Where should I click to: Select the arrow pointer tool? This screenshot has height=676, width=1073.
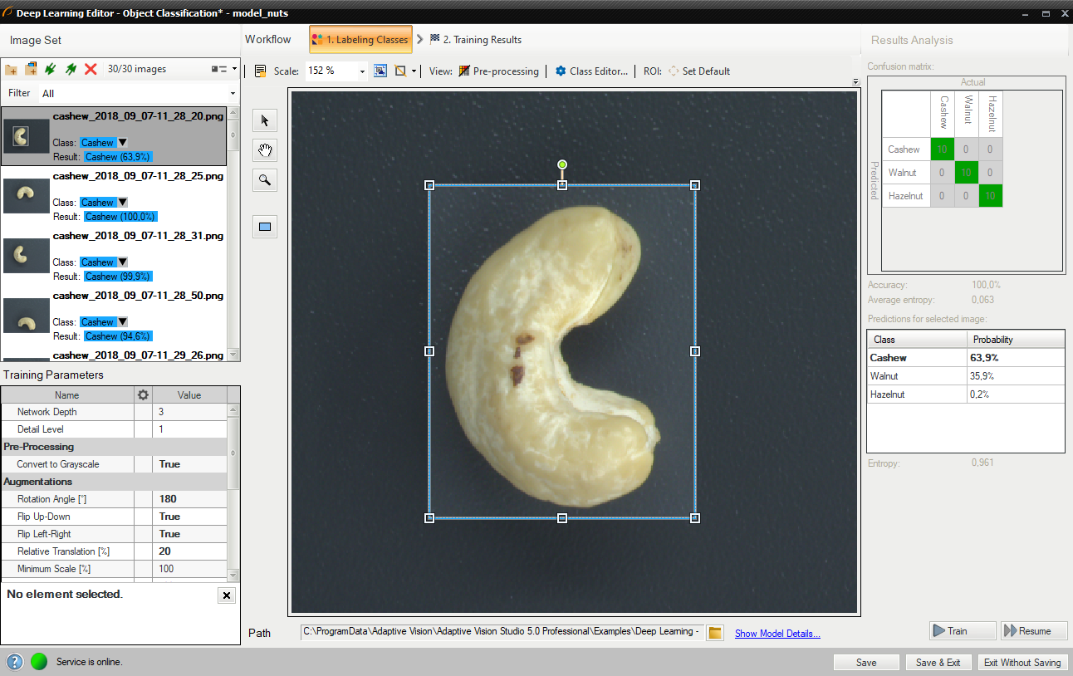pos(265,121)
